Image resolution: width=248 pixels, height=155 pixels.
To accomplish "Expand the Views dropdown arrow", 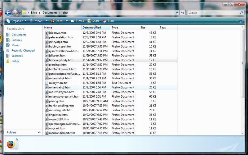I will (46, 21).
